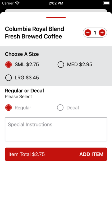Tap the battery indicator icon
112x200 pixels.
click(x=107, y=3)
